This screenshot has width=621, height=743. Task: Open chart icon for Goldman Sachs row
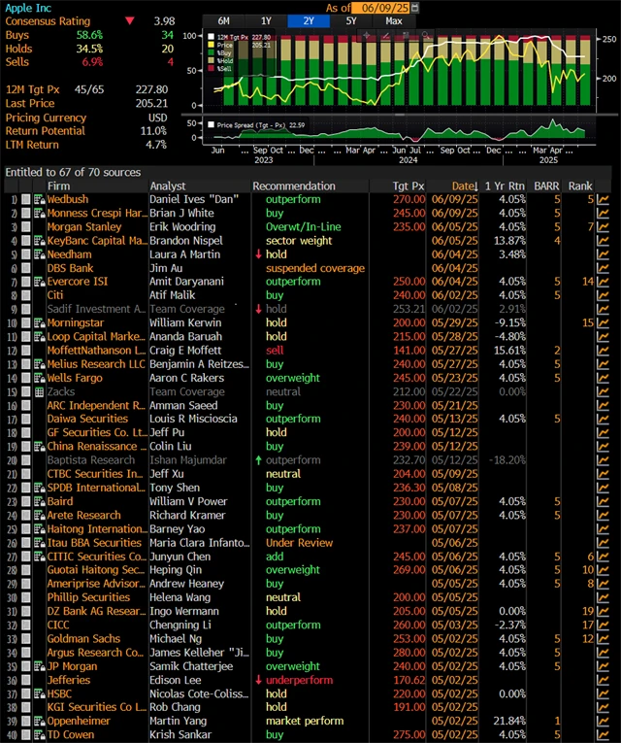(x=603, y=639)
